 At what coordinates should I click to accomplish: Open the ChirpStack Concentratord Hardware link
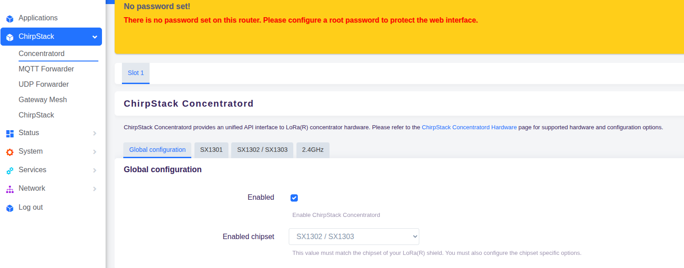click(469, 127)
